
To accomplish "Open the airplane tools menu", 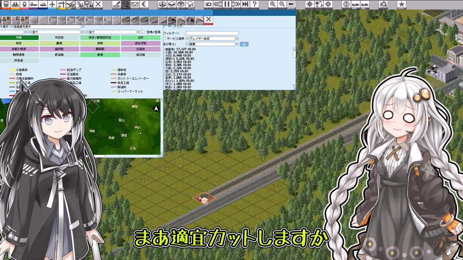I will click(52, 4).
